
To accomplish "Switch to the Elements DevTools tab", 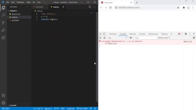I will [x=113, y=34].
